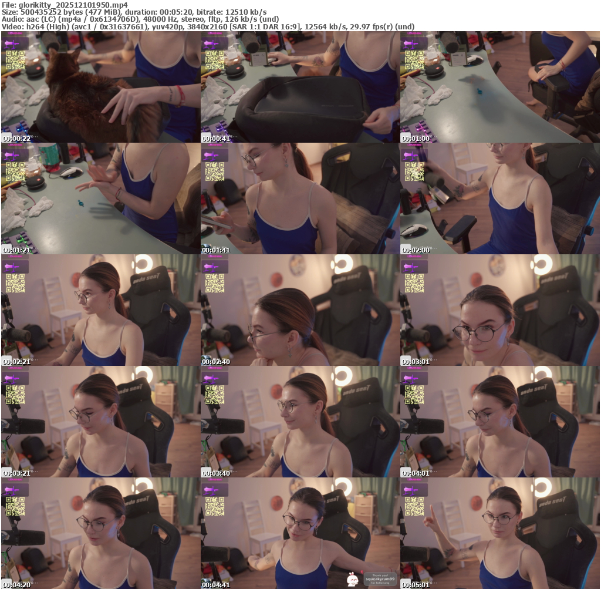Click the bunny mascot icon in the 00:04:41 frame
This screenshot has width=601, height=589.
point(352,578)
